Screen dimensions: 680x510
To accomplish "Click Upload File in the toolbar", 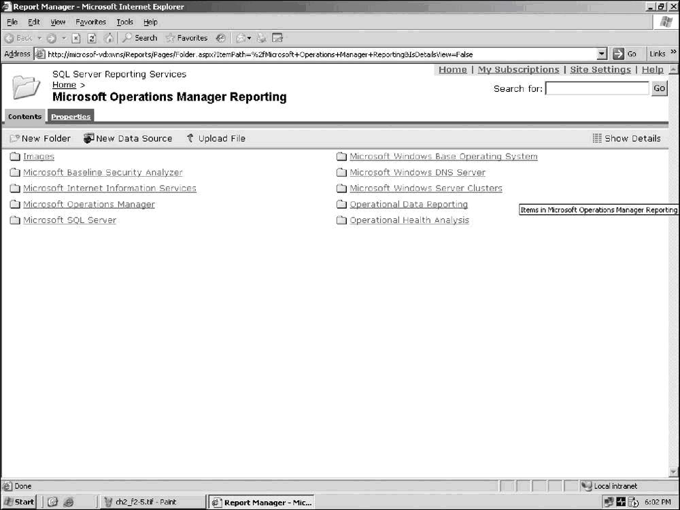I will coord(216,138).
